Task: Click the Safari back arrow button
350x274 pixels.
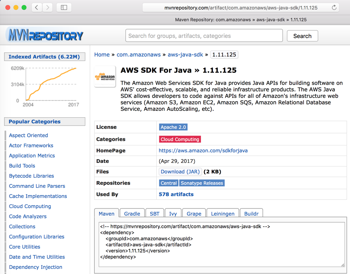Action: (37, 8)
